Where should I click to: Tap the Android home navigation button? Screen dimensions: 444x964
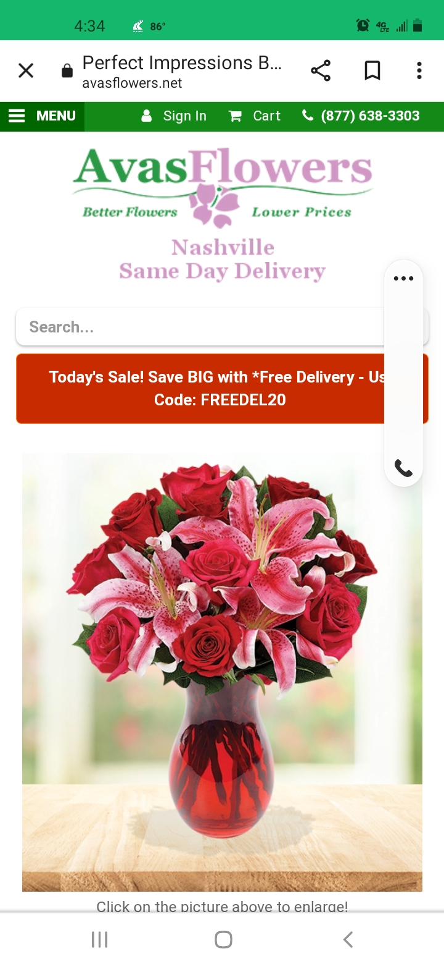pos(223,940)
